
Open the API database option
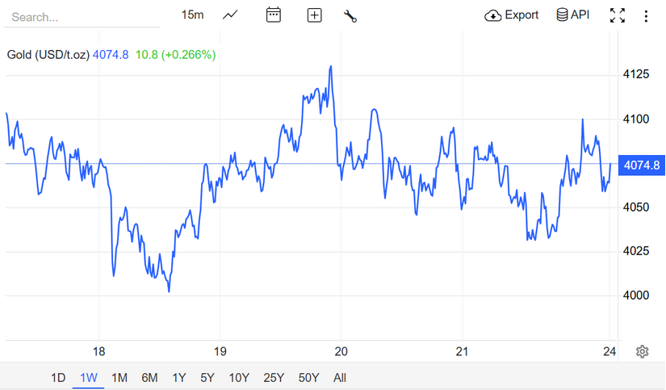(x=573, y=15)
